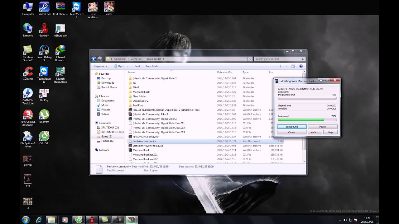This screenshot has width=399, height=224.
Task: Toggle the Explorer preview pane button
Action: [x=293, y=66]
